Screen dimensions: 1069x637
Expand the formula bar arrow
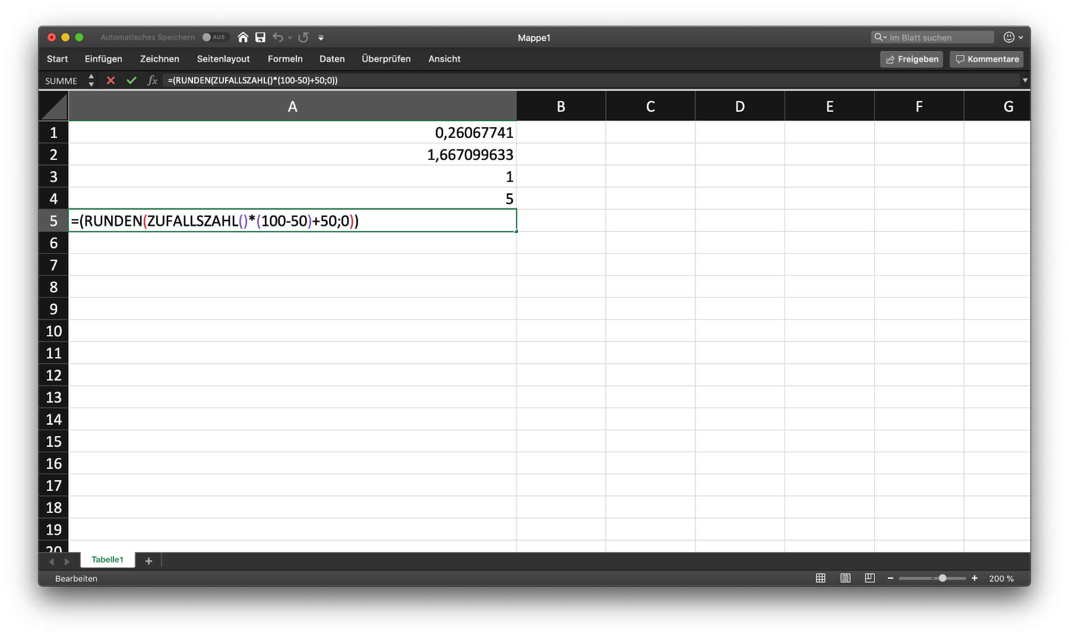pos(1024,80)
